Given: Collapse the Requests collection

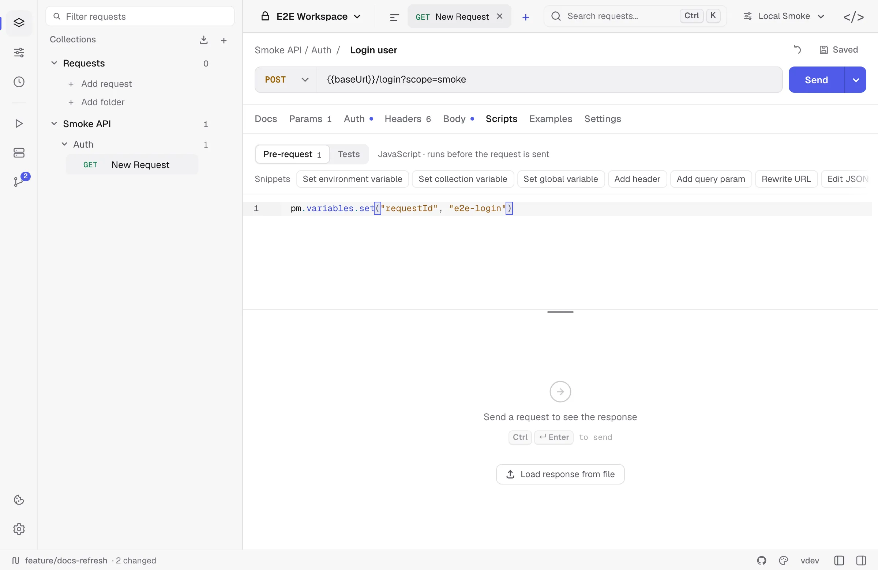Looking at the screenshot, I should (x=54, y=63).
